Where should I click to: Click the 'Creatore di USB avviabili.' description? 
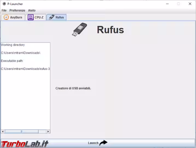(x=73, y=88)
